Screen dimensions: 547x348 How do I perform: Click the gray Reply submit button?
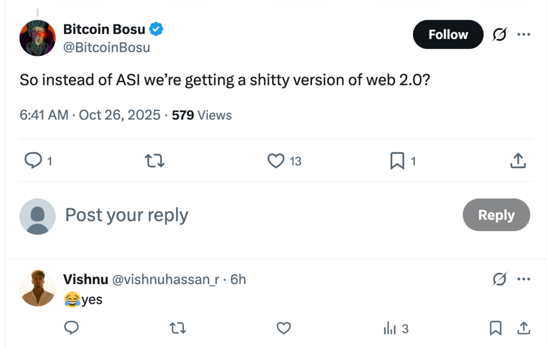pos(496,215)
